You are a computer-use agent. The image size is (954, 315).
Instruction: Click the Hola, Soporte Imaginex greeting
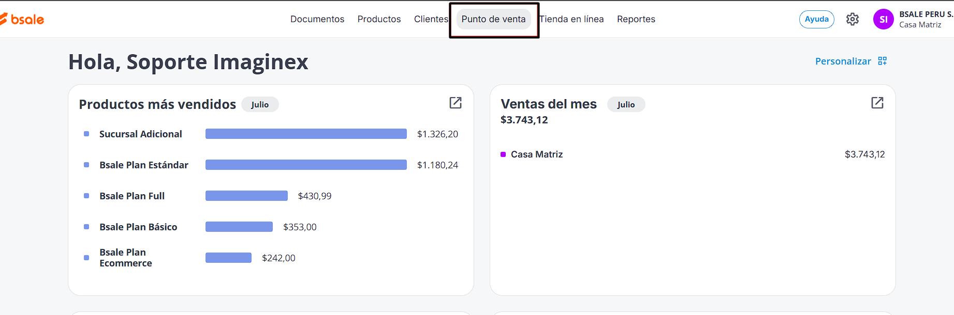click(188, 62)
